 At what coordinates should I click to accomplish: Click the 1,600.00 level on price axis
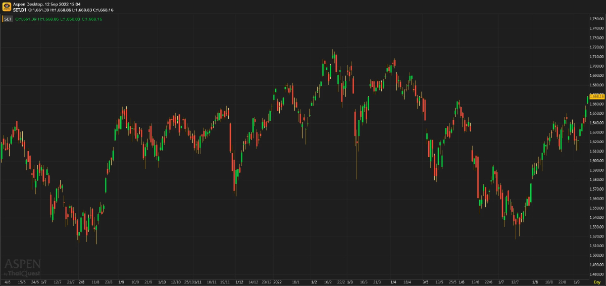click(x=597, y=161)
